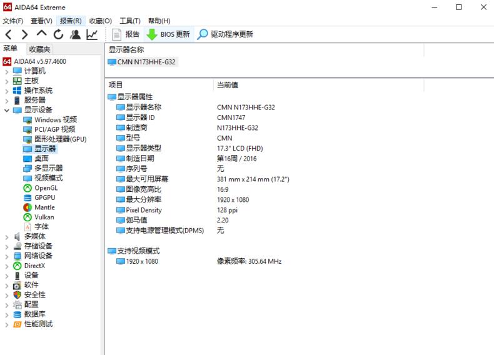The height and width of the screenshot is (355, 494).
Task: Click the 安全性 shield icon in tree
Action: pos(17,295)
